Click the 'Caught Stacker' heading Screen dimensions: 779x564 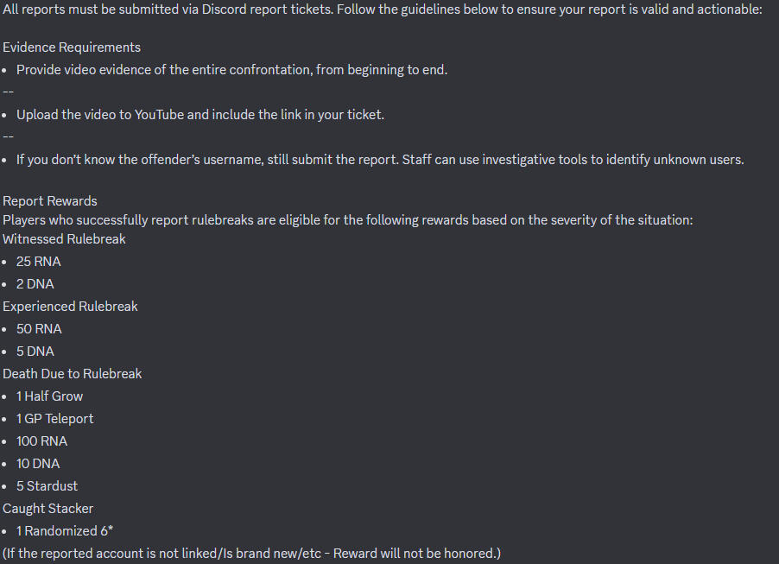pos(47,509)
